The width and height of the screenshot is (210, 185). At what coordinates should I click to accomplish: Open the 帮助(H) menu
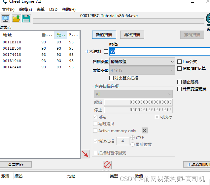(x=69, y=10)
